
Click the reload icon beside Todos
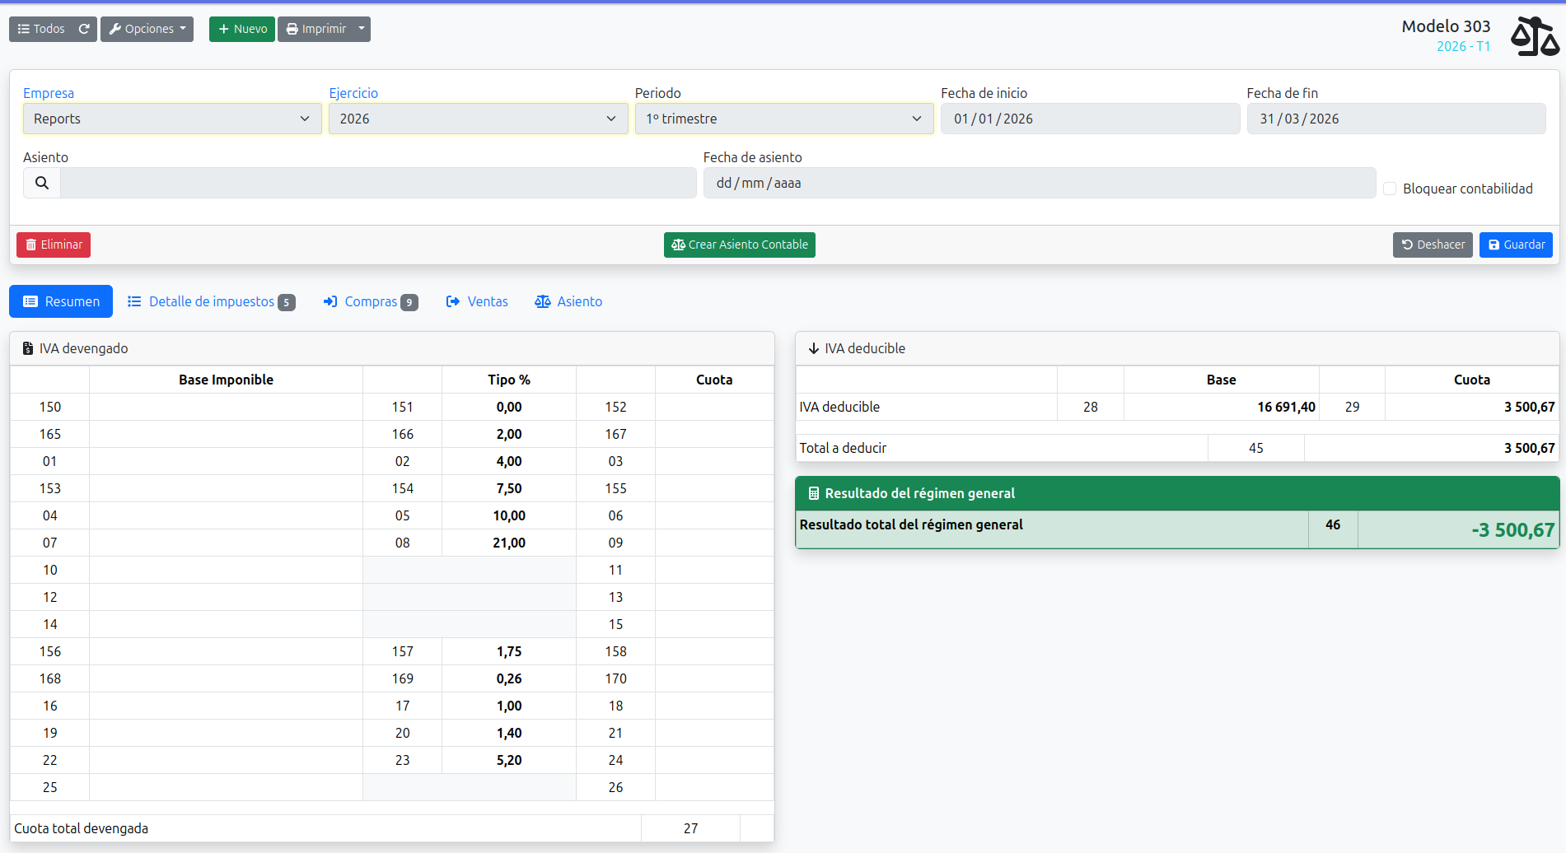84,29
